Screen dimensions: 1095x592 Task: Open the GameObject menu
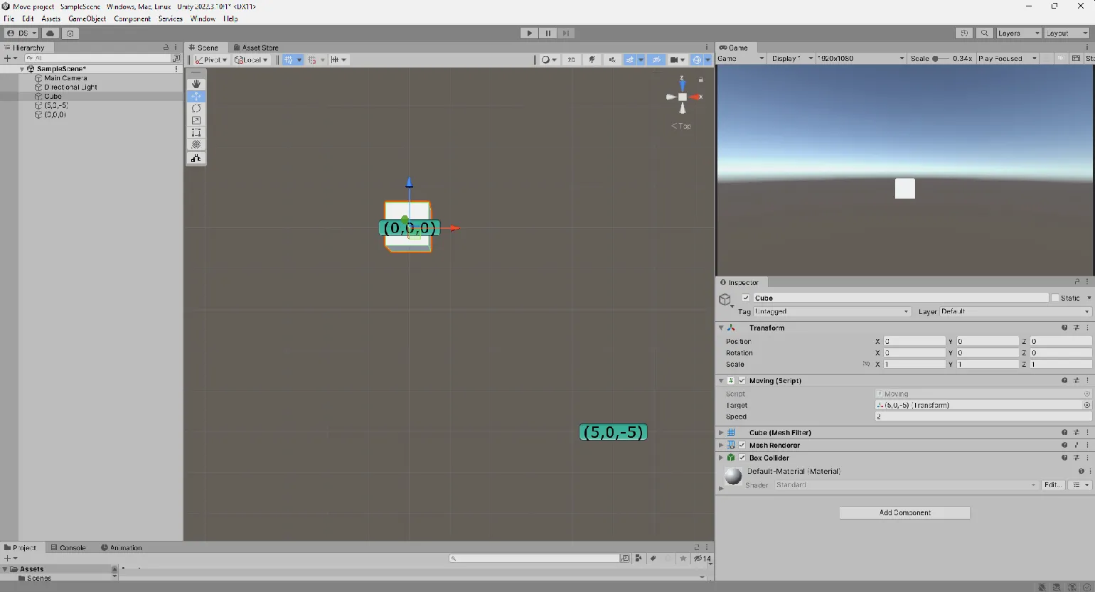[x=87, y=19]
